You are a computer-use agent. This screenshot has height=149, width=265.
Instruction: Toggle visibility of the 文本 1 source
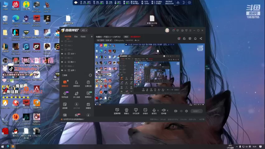[x=62, y=54]
